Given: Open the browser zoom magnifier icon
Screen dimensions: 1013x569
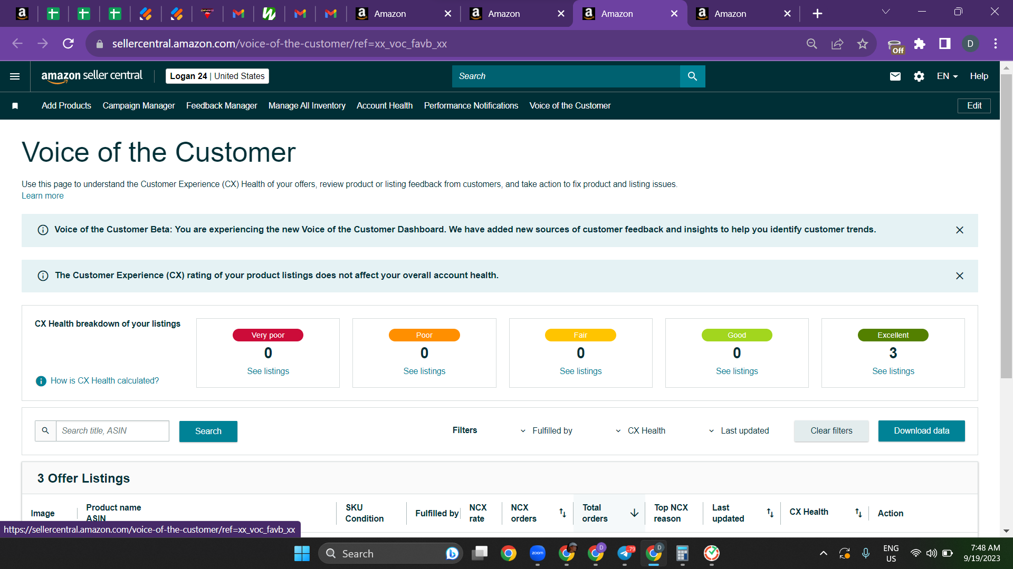Looking at the screenshot, I should click(812, 44).
